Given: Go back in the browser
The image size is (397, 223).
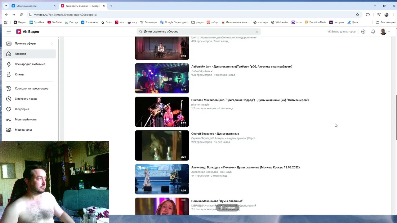Looking at the screenshot, I should [6, 15].
